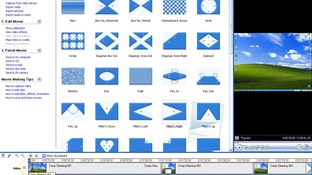Collapse the Edit Movie task section

(39, 21)
